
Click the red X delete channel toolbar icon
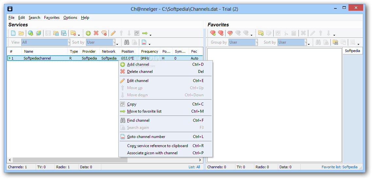click(96, 33)
